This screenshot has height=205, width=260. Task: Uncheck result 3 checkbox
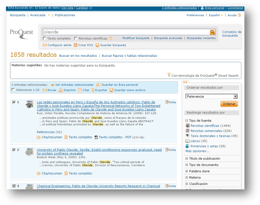pyautogui.click(x=14, y=186)
